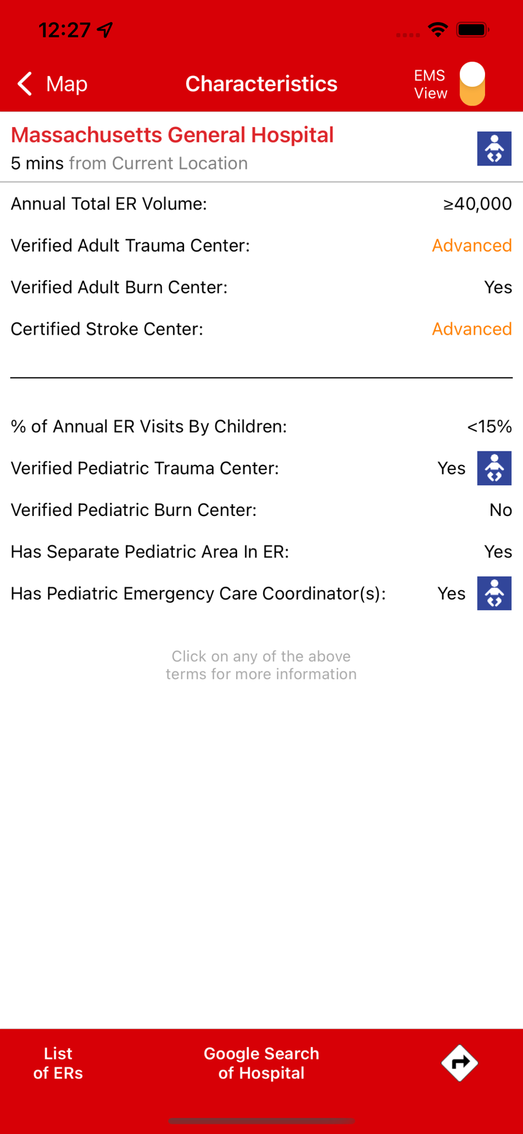Viewport: 523px width, 1134px height.
Task: Tap Annual Total ER Volume term
Action: coord(109,204)
